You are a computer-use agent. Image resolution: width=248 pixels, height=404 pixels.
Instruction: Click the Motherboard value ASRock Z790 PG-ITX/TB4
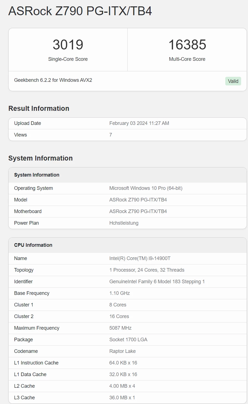[x=138, y=211]
